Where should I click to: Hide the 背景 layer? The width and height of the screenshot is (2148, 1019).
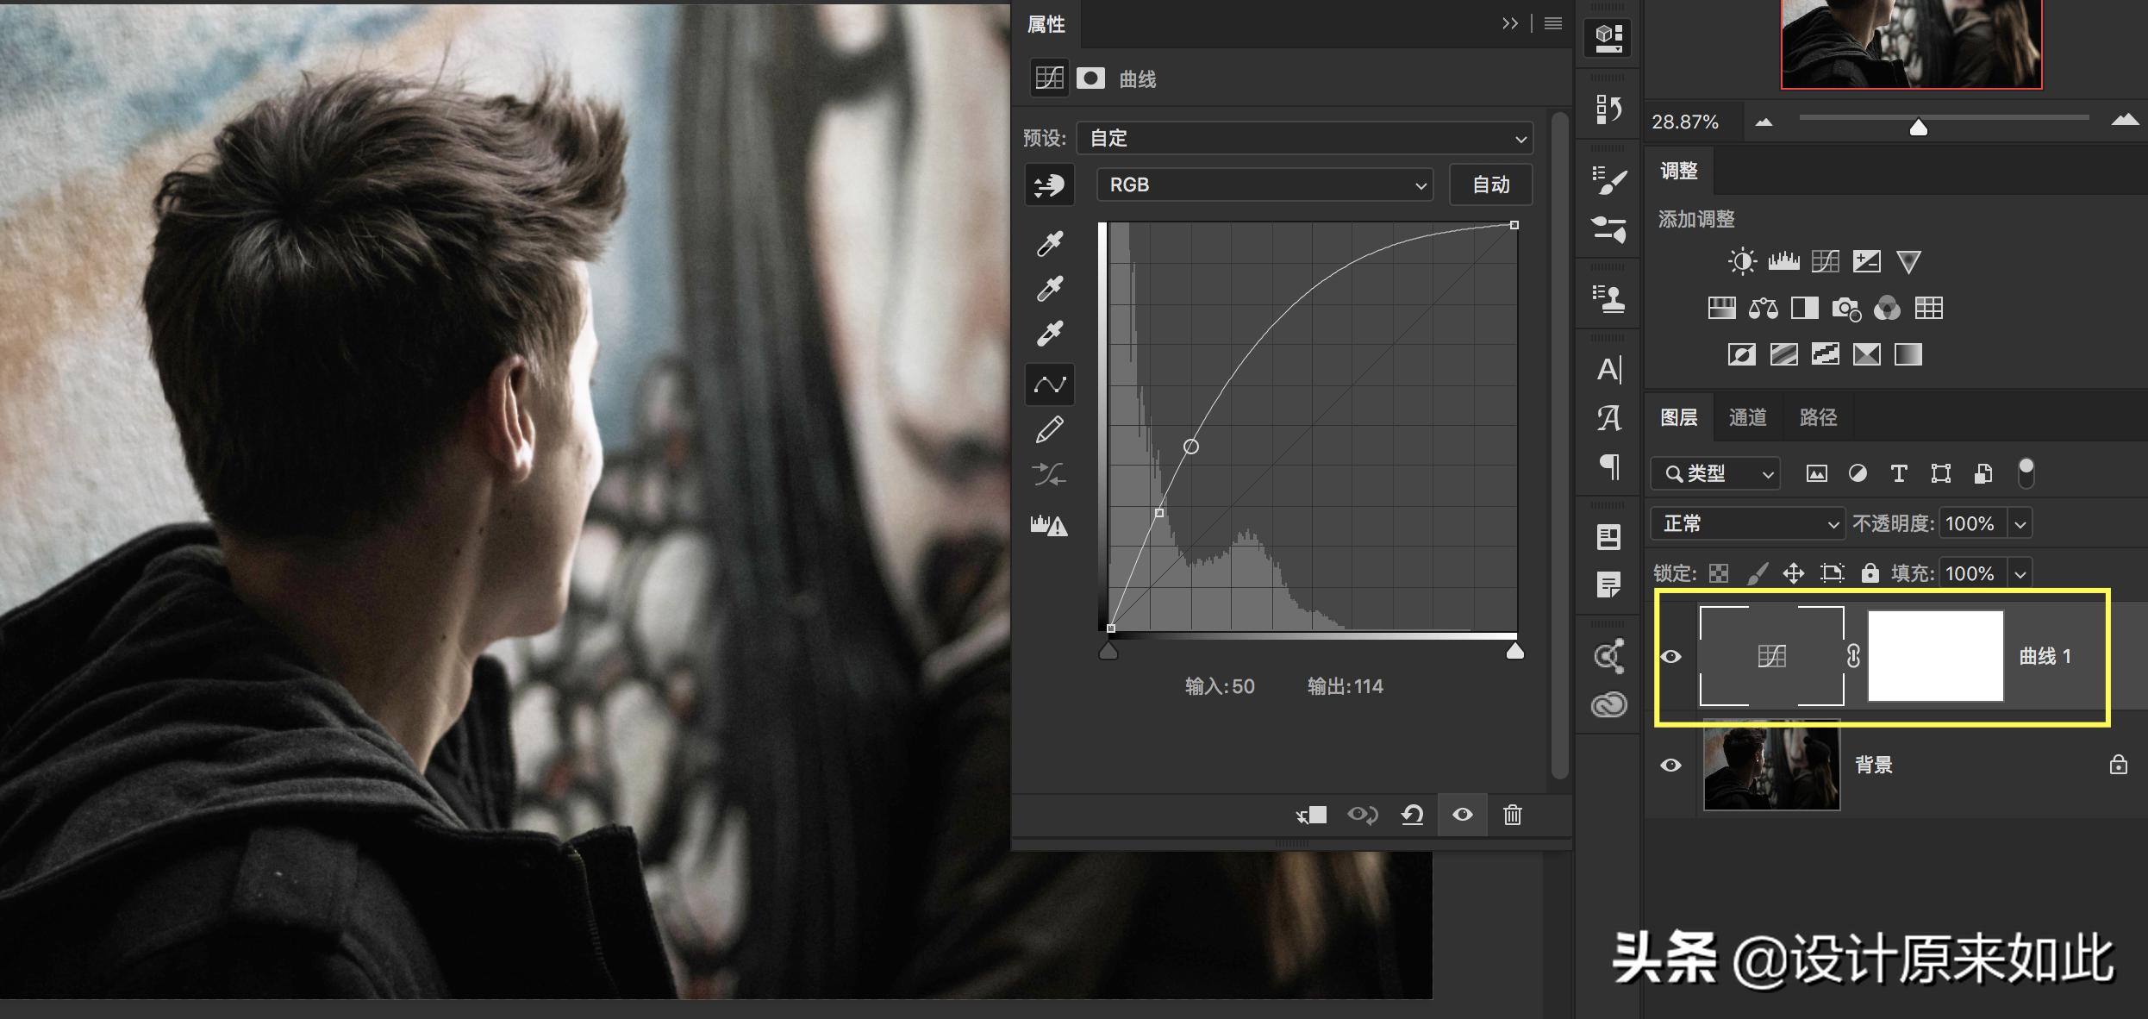1670,766
